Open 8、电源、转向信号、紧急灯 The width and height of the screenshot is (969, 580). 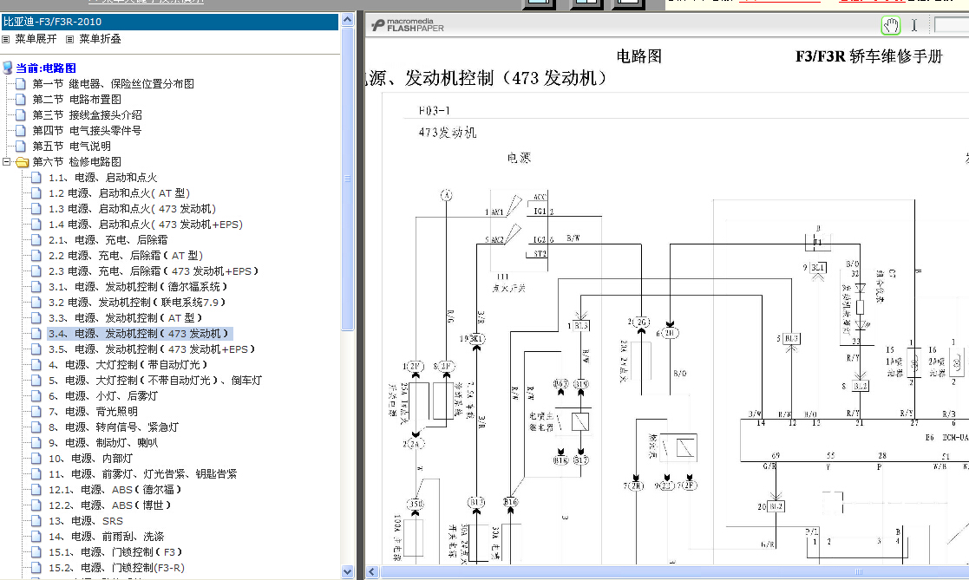click(113, 427)
